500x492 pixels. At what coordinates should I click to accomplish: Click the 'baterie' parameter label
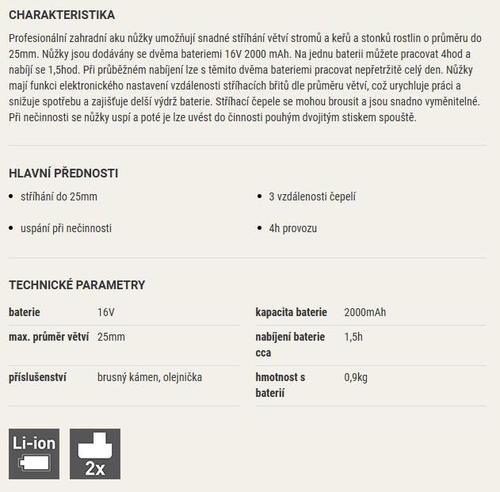[25, 312]
